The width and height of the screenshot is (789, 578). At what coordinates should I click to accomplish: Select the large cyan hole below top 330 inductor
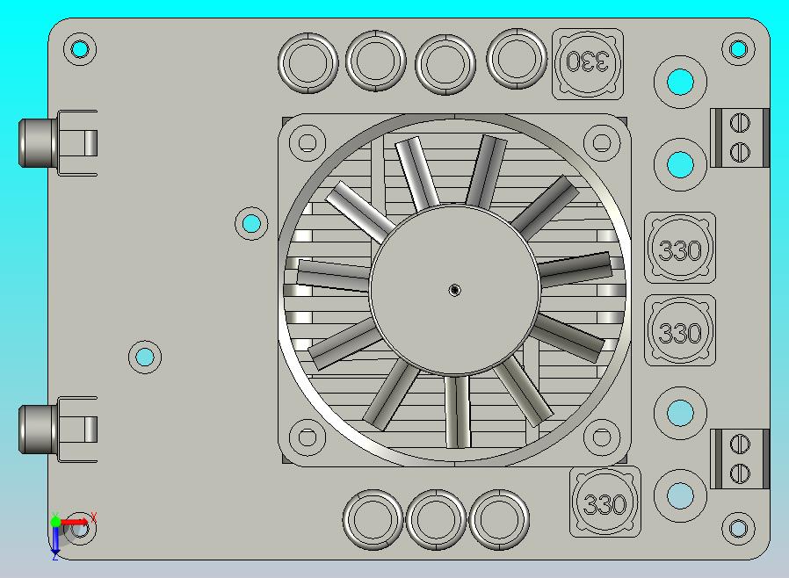[x=680, y=82]
